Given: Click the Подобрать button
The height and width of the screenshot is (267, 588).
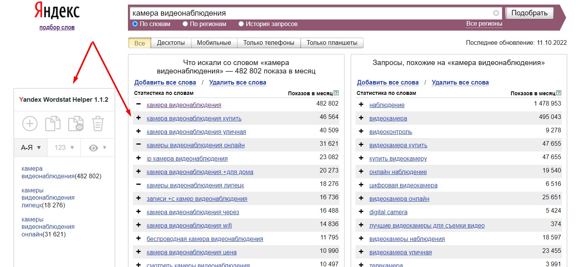Looking at the screenshot, I should point(530,13).
